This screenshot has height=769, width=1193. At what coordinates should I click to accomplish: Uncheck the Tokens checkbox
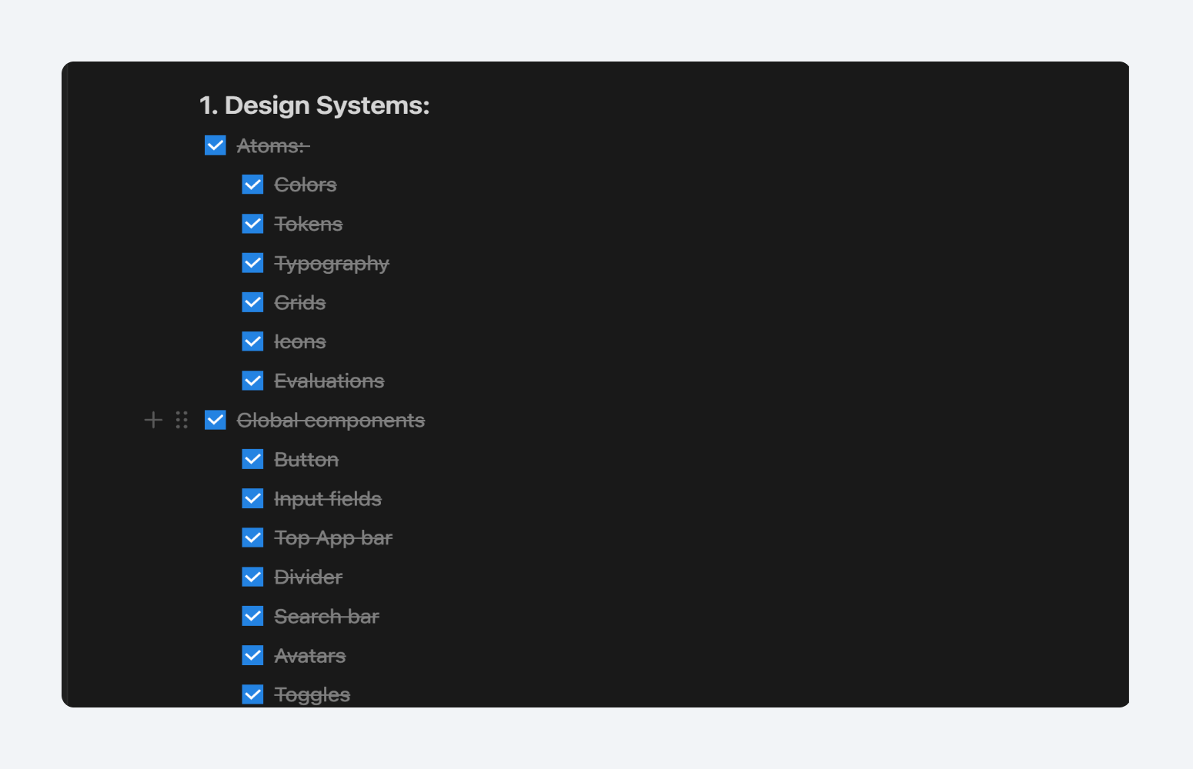[252, 224]
